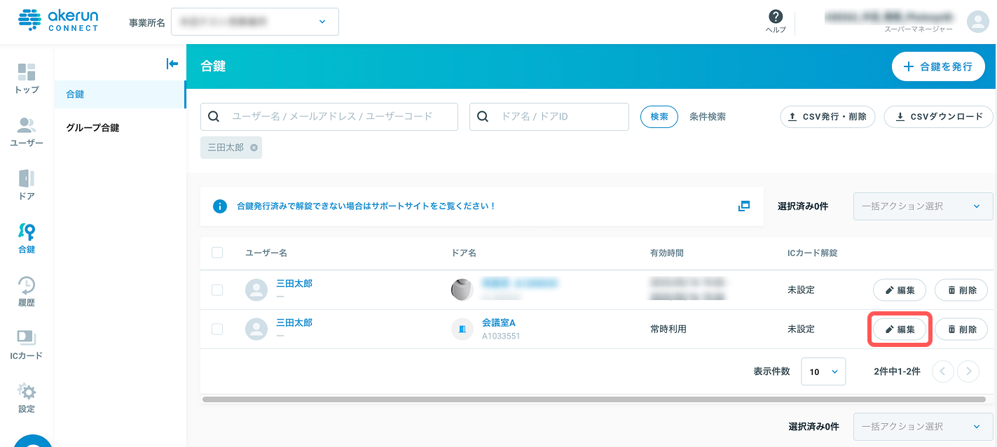Click the ドア名 column header
The image size is (997, 447).
464,253
